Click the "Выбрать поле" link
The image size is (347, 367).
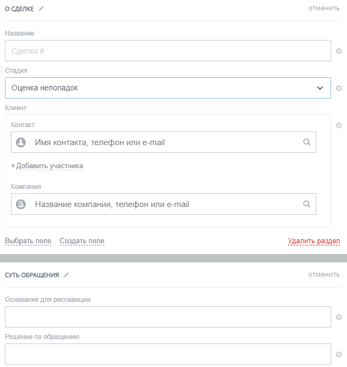tap(28, 241)
